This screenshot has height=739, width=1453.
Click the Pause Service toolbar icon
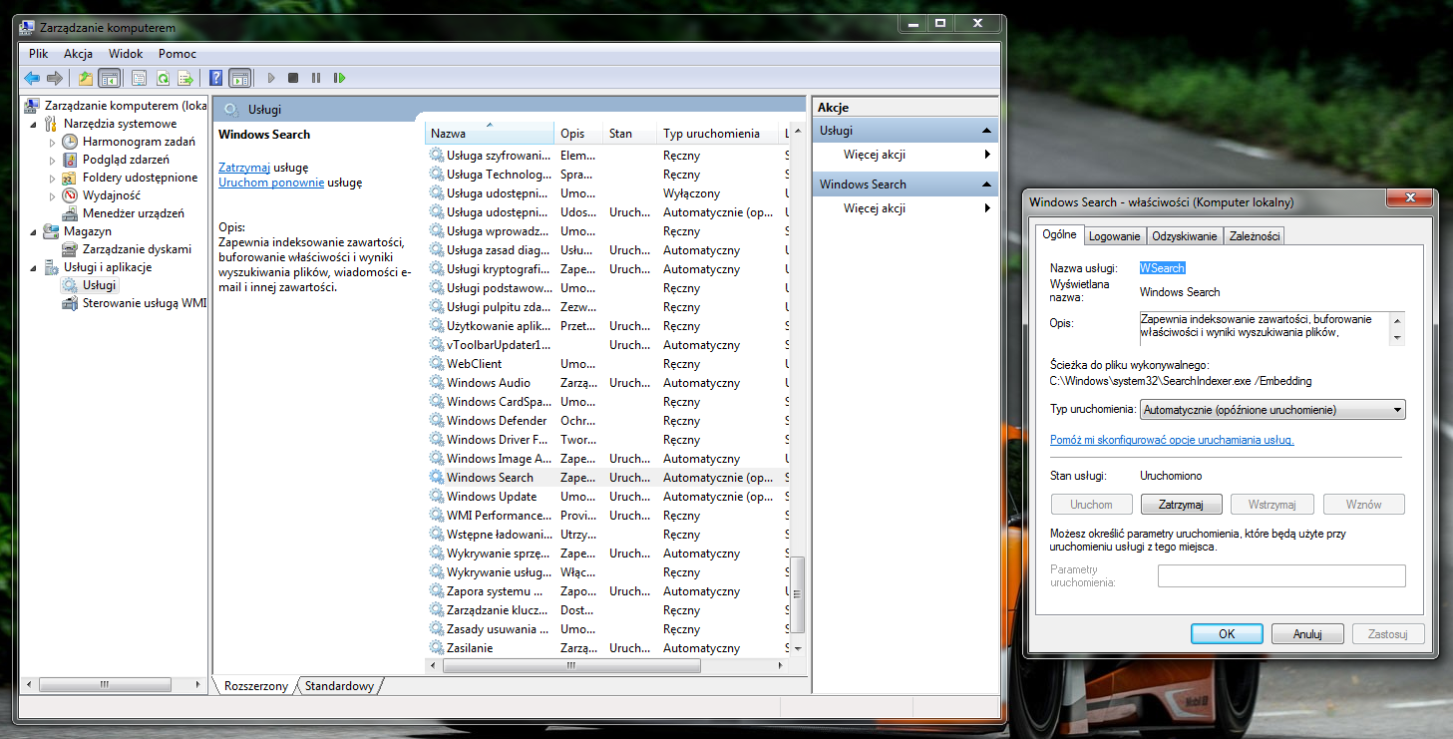tap(316, 78)
